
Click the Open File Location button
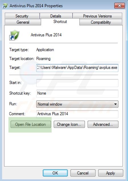coord(31,124)
